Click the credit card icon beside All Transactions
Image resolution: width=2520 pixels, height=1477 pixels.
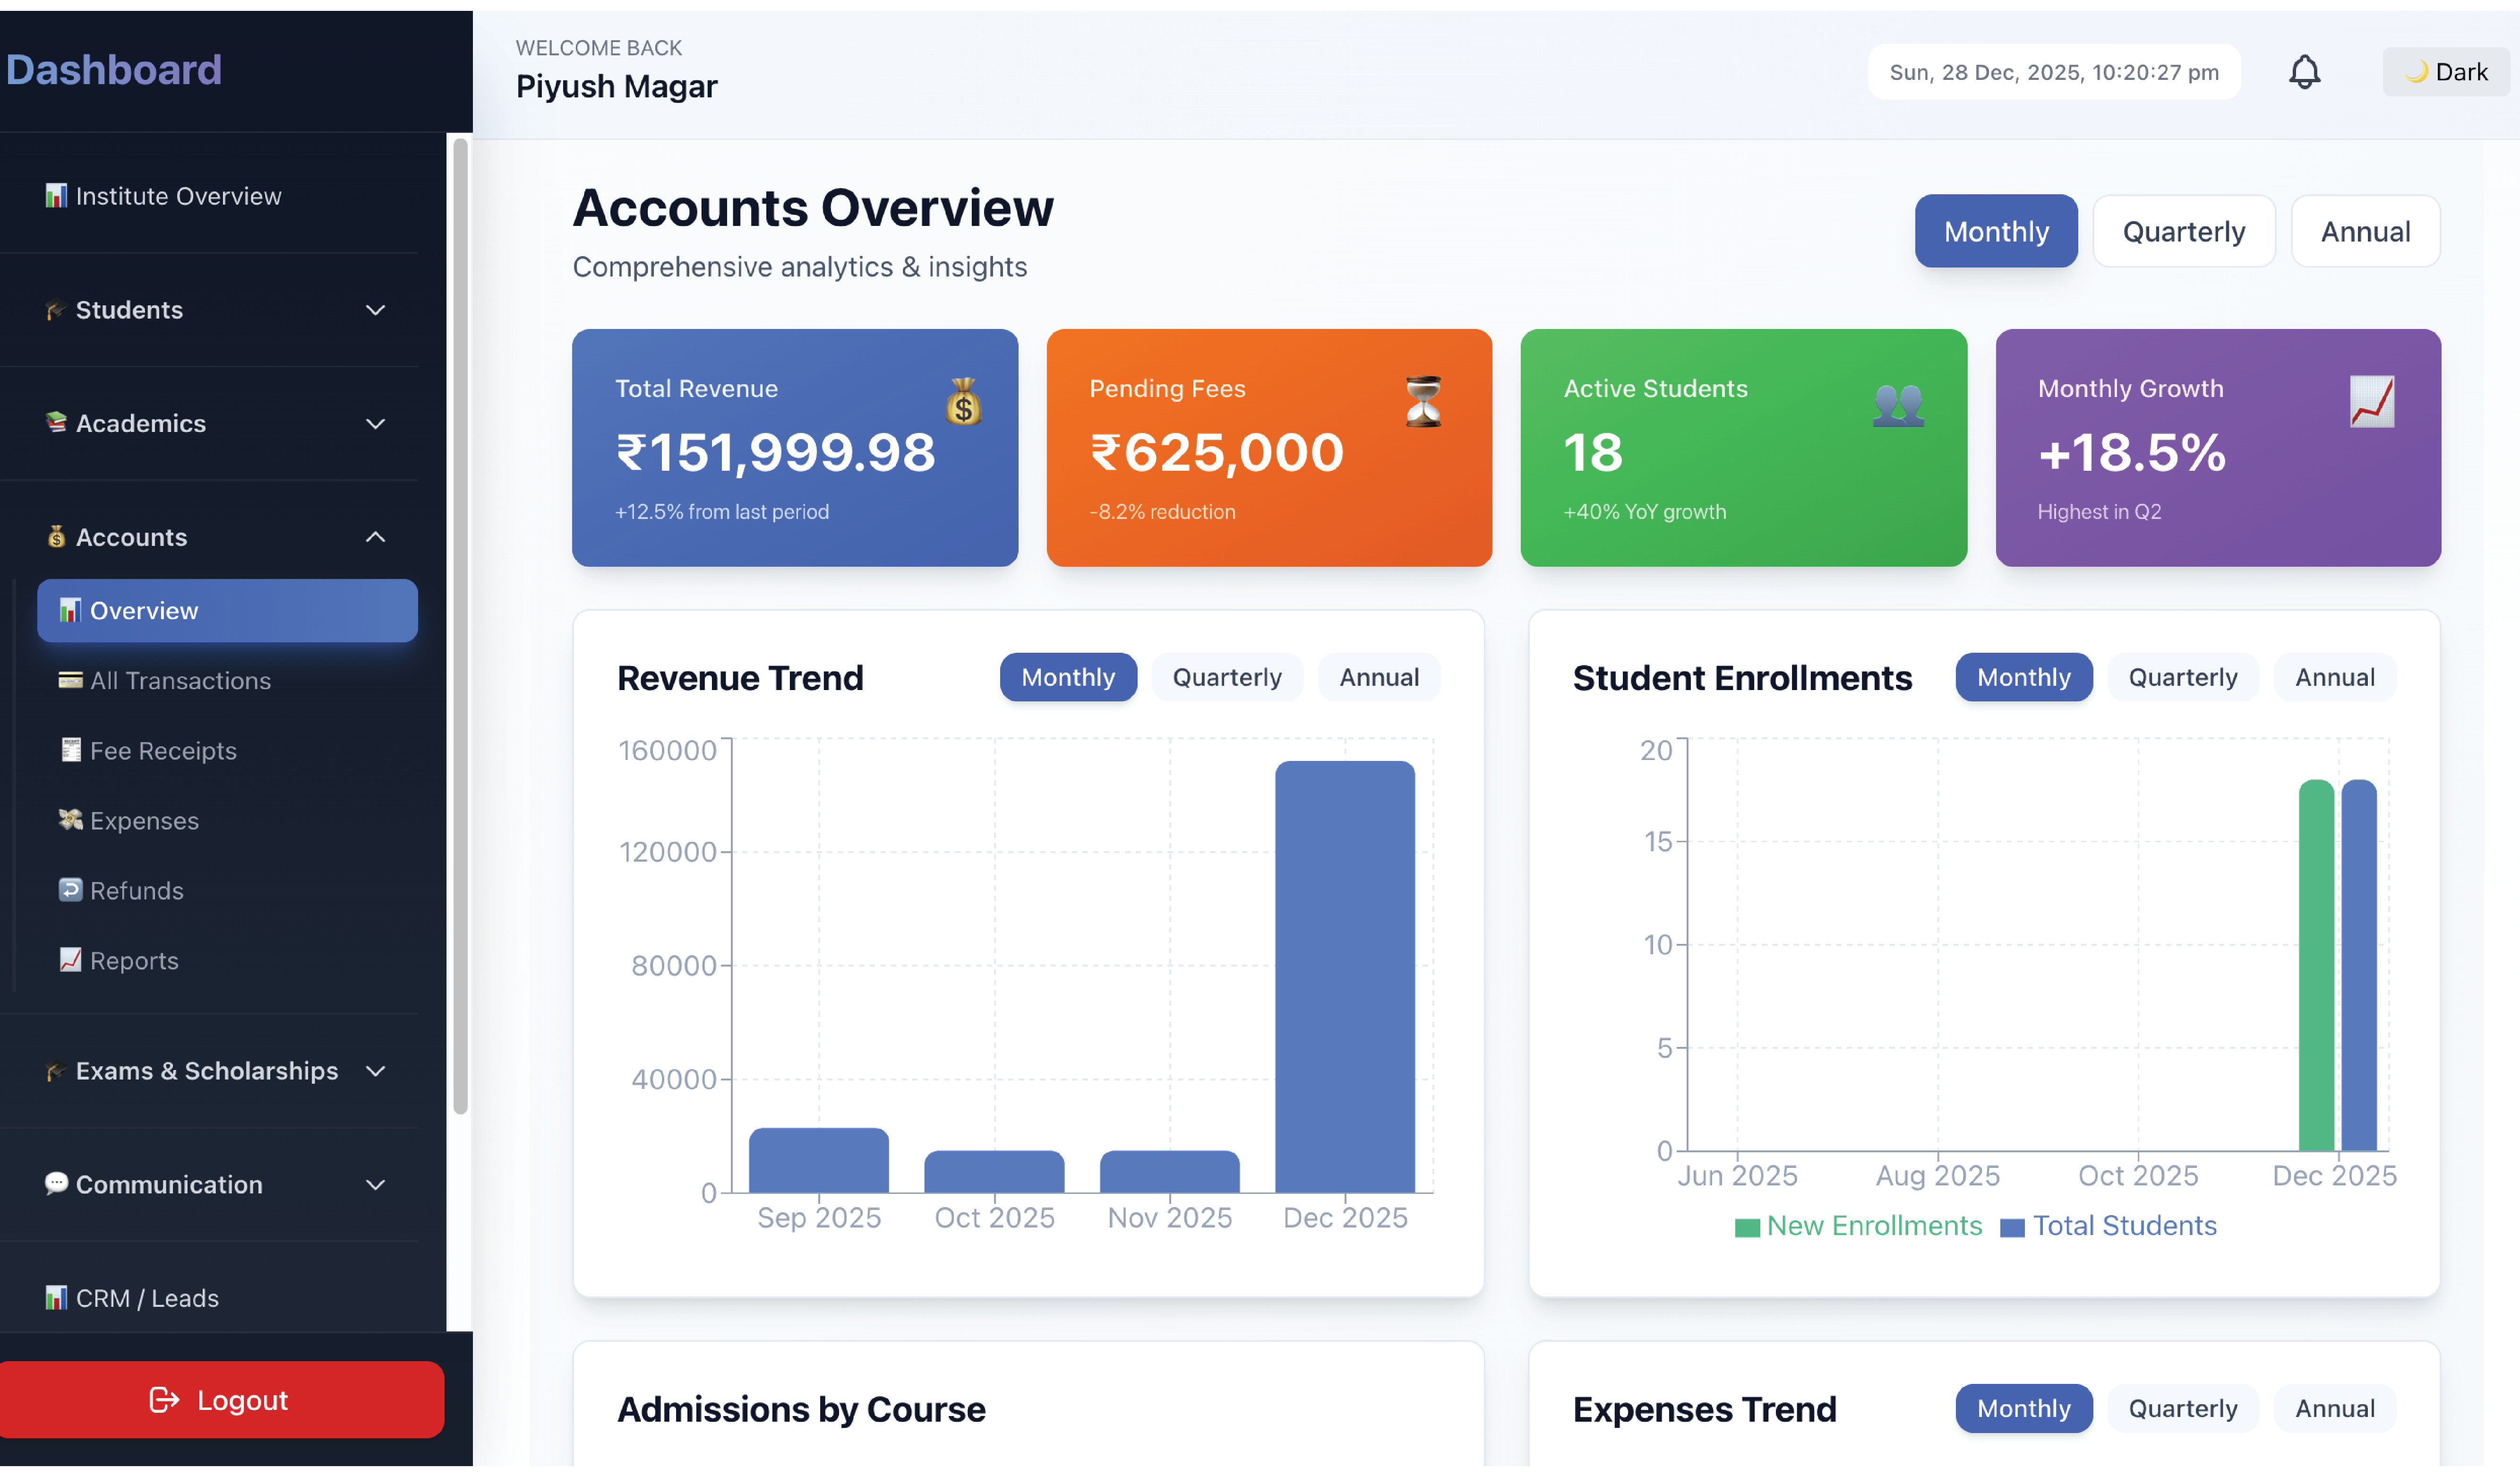coord(70,681)
